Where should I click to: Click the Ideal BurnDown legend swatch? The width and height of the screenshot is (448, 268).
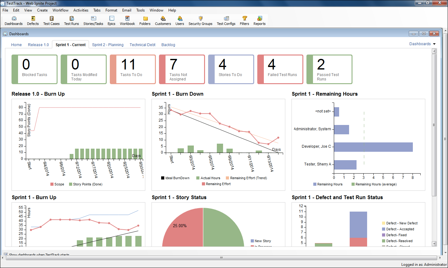[163, 178]
